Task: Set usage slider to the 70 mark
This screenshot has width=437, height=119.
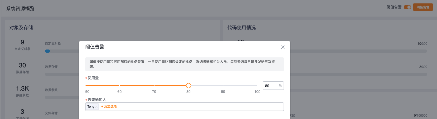Action: pos(154,86)
